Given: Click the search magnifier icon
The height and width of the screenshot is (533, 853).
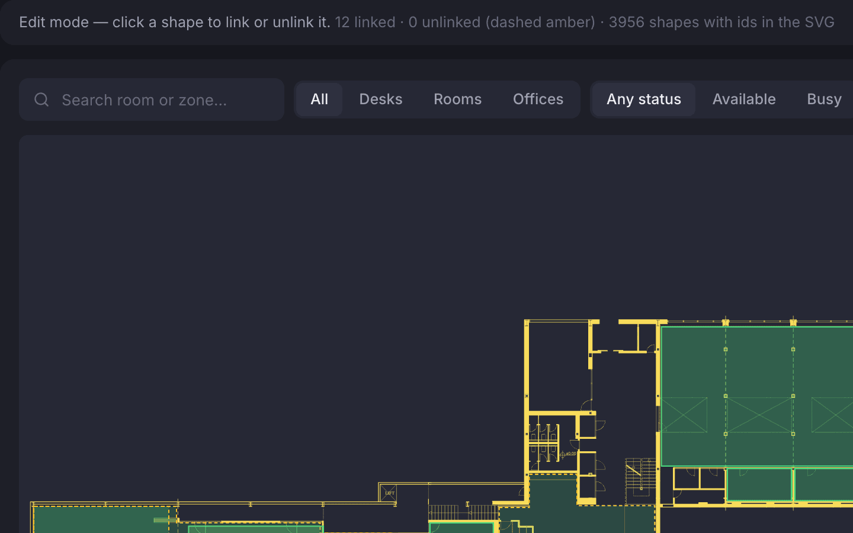Looking at the screenshot, I should [x=41, y=99].
